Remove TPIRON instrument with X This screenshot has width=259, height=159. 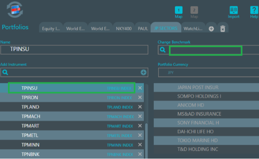tap(140, 98)
